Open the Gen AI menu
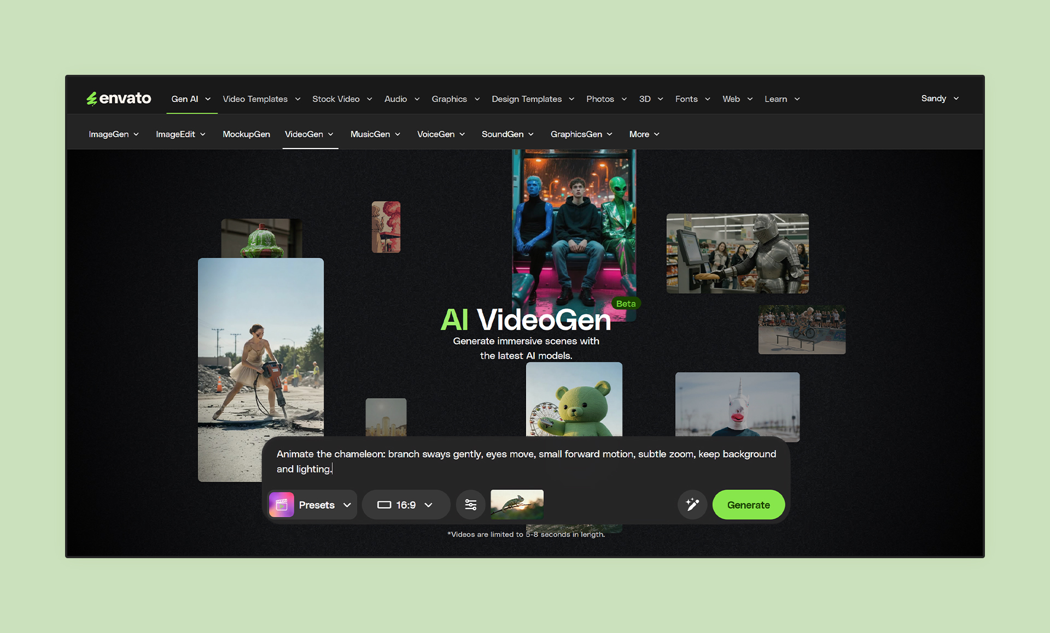 [191, 99]
